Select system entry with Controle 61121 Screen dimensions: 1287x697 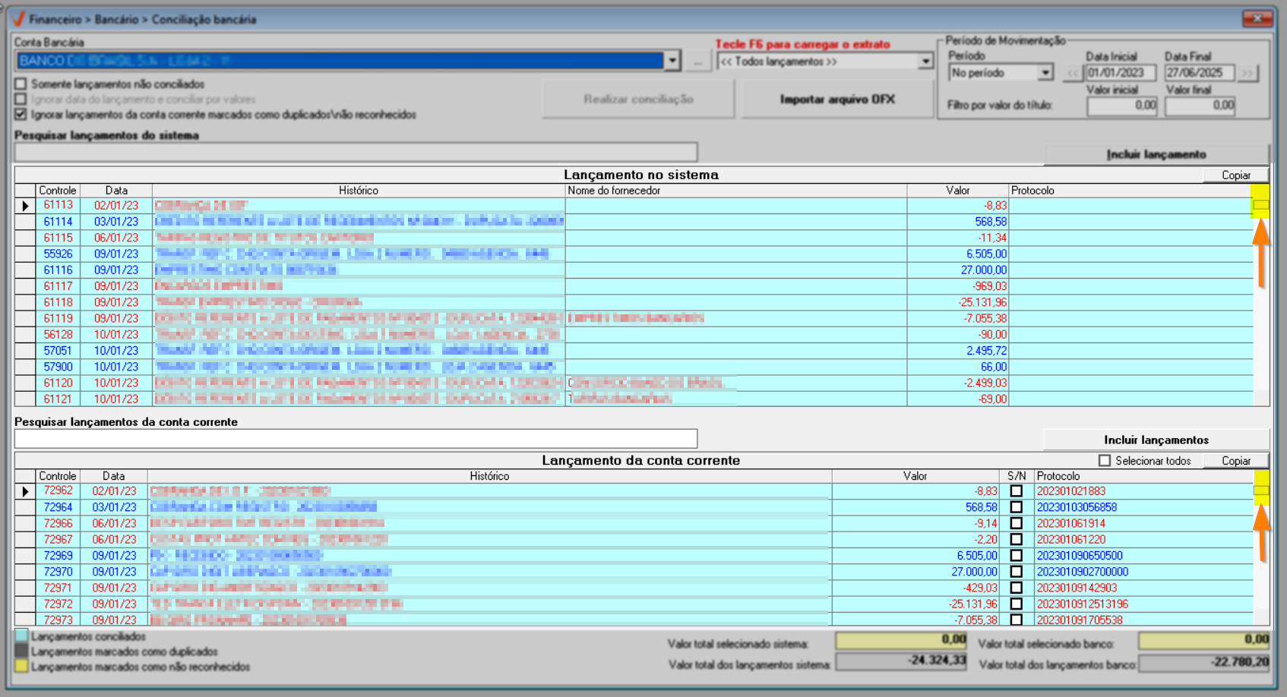pos(58,399)
